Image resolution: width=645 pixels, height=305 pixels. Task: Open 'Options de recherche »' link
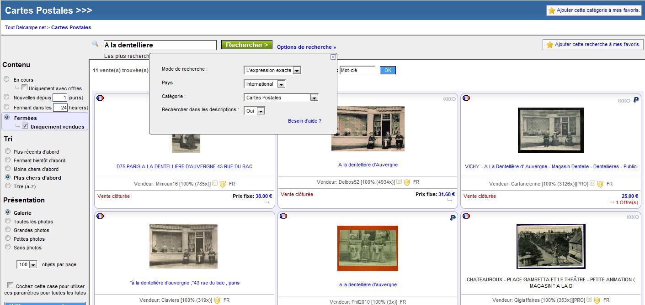(x=306, y=47)
